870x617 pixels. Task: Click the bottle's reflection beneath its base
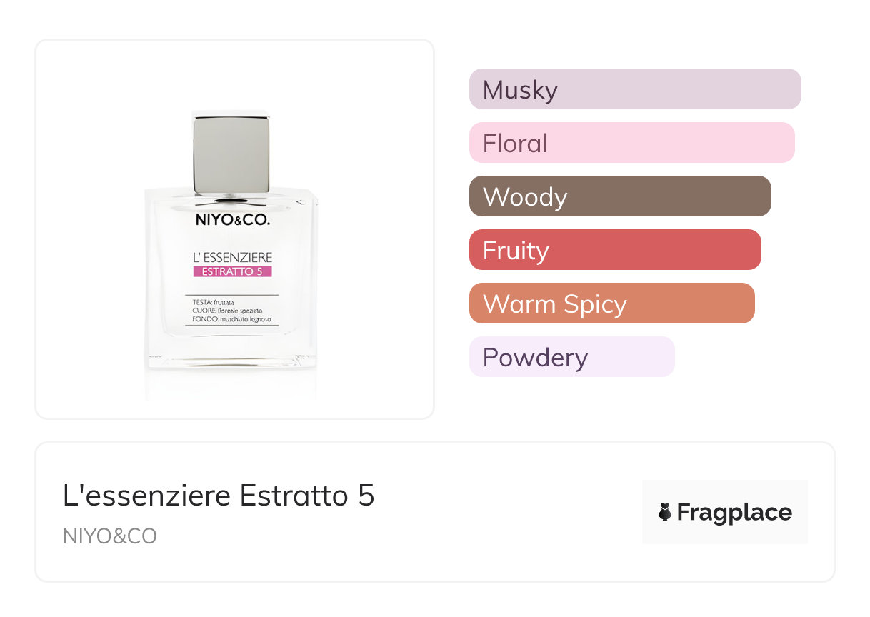(231, 384)
